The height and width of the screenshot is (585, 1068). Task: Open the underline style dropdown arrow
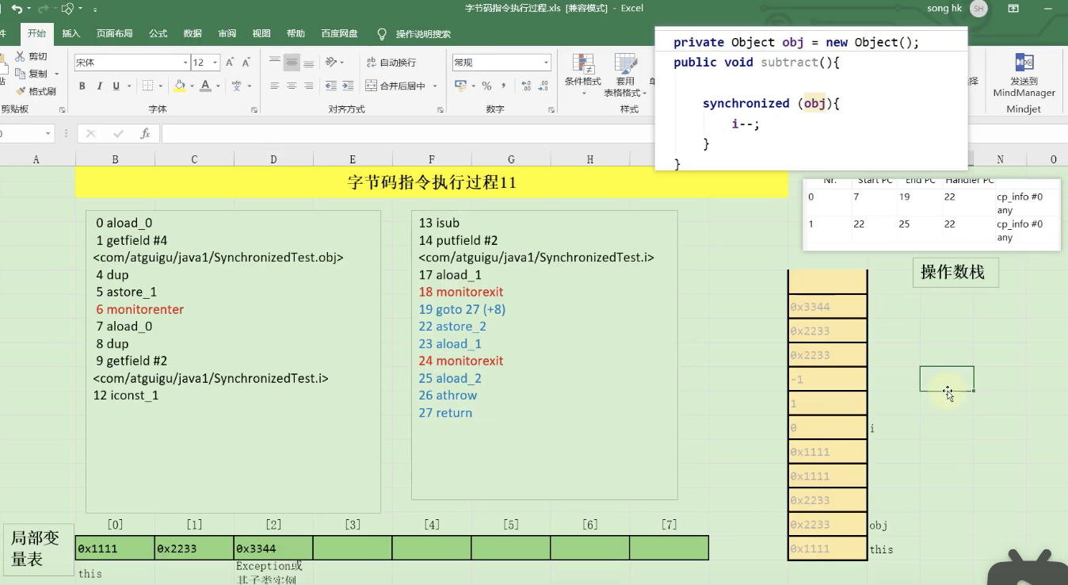pyautogui.click(x=128, y=86)
